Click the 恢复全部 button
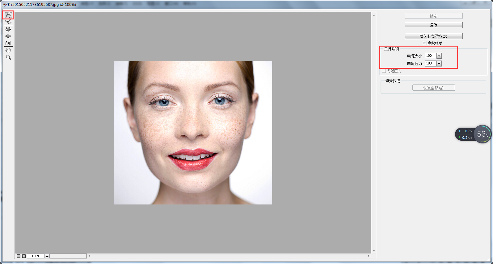Screen dimensions: 493x264 433,88
